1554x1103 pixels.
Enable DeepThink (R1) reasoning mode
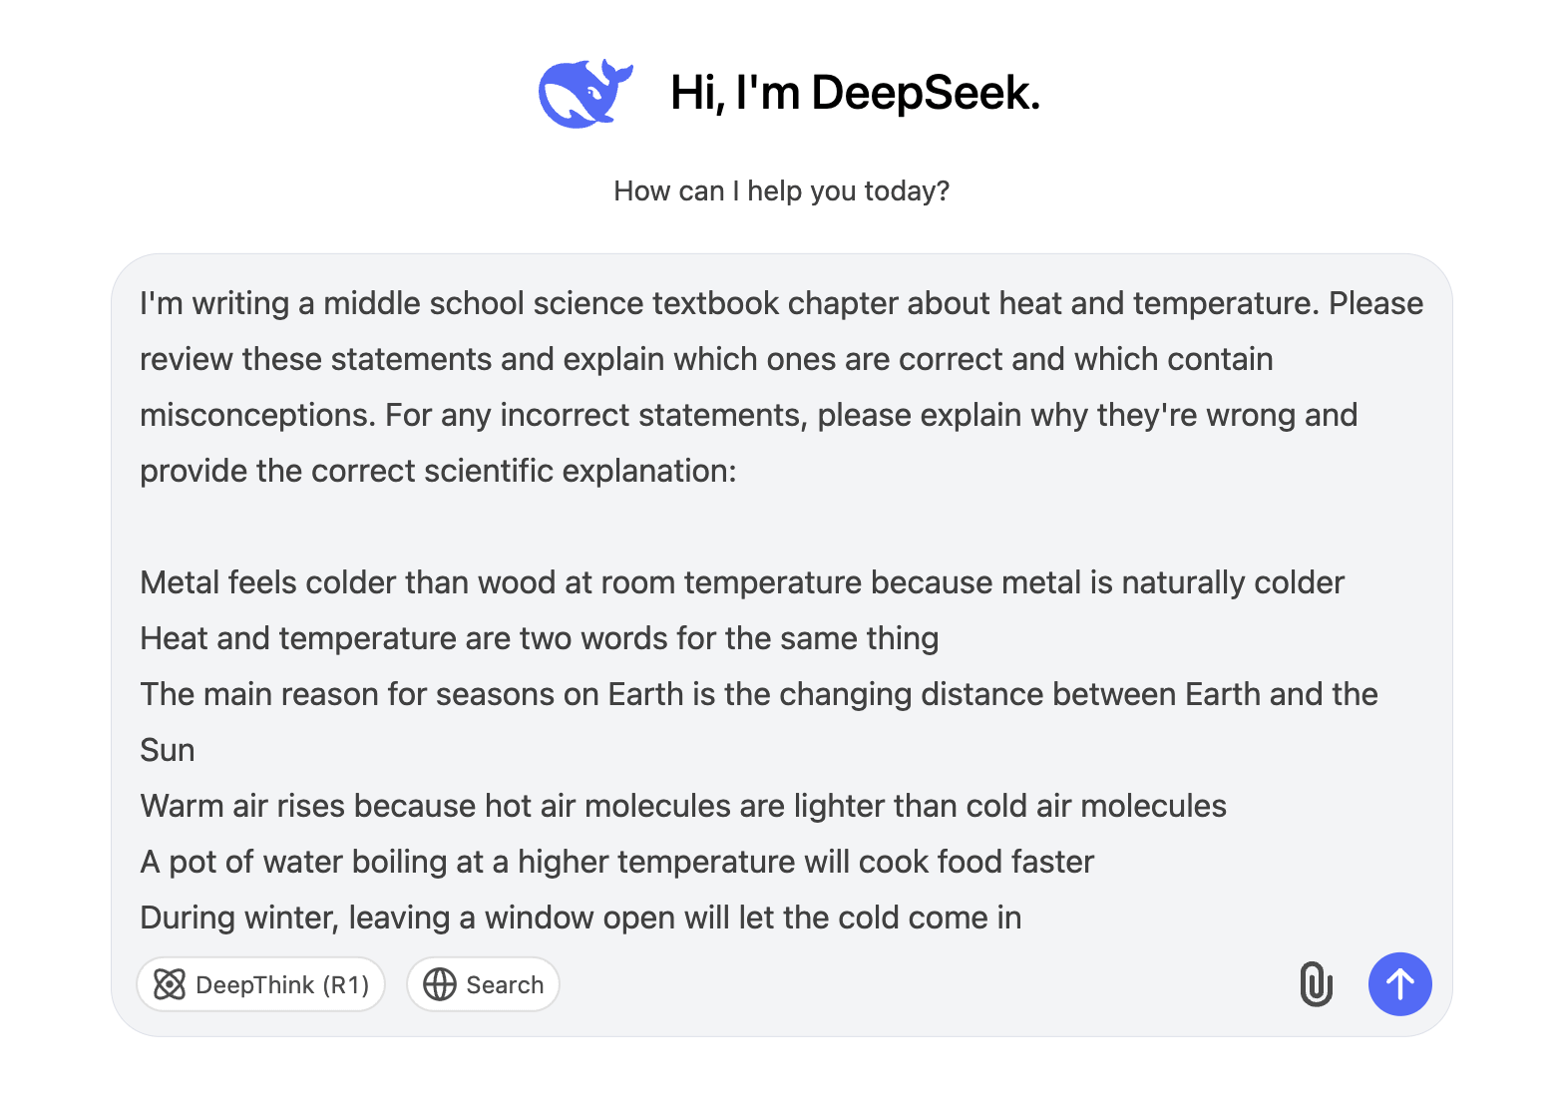pos(260,984)
